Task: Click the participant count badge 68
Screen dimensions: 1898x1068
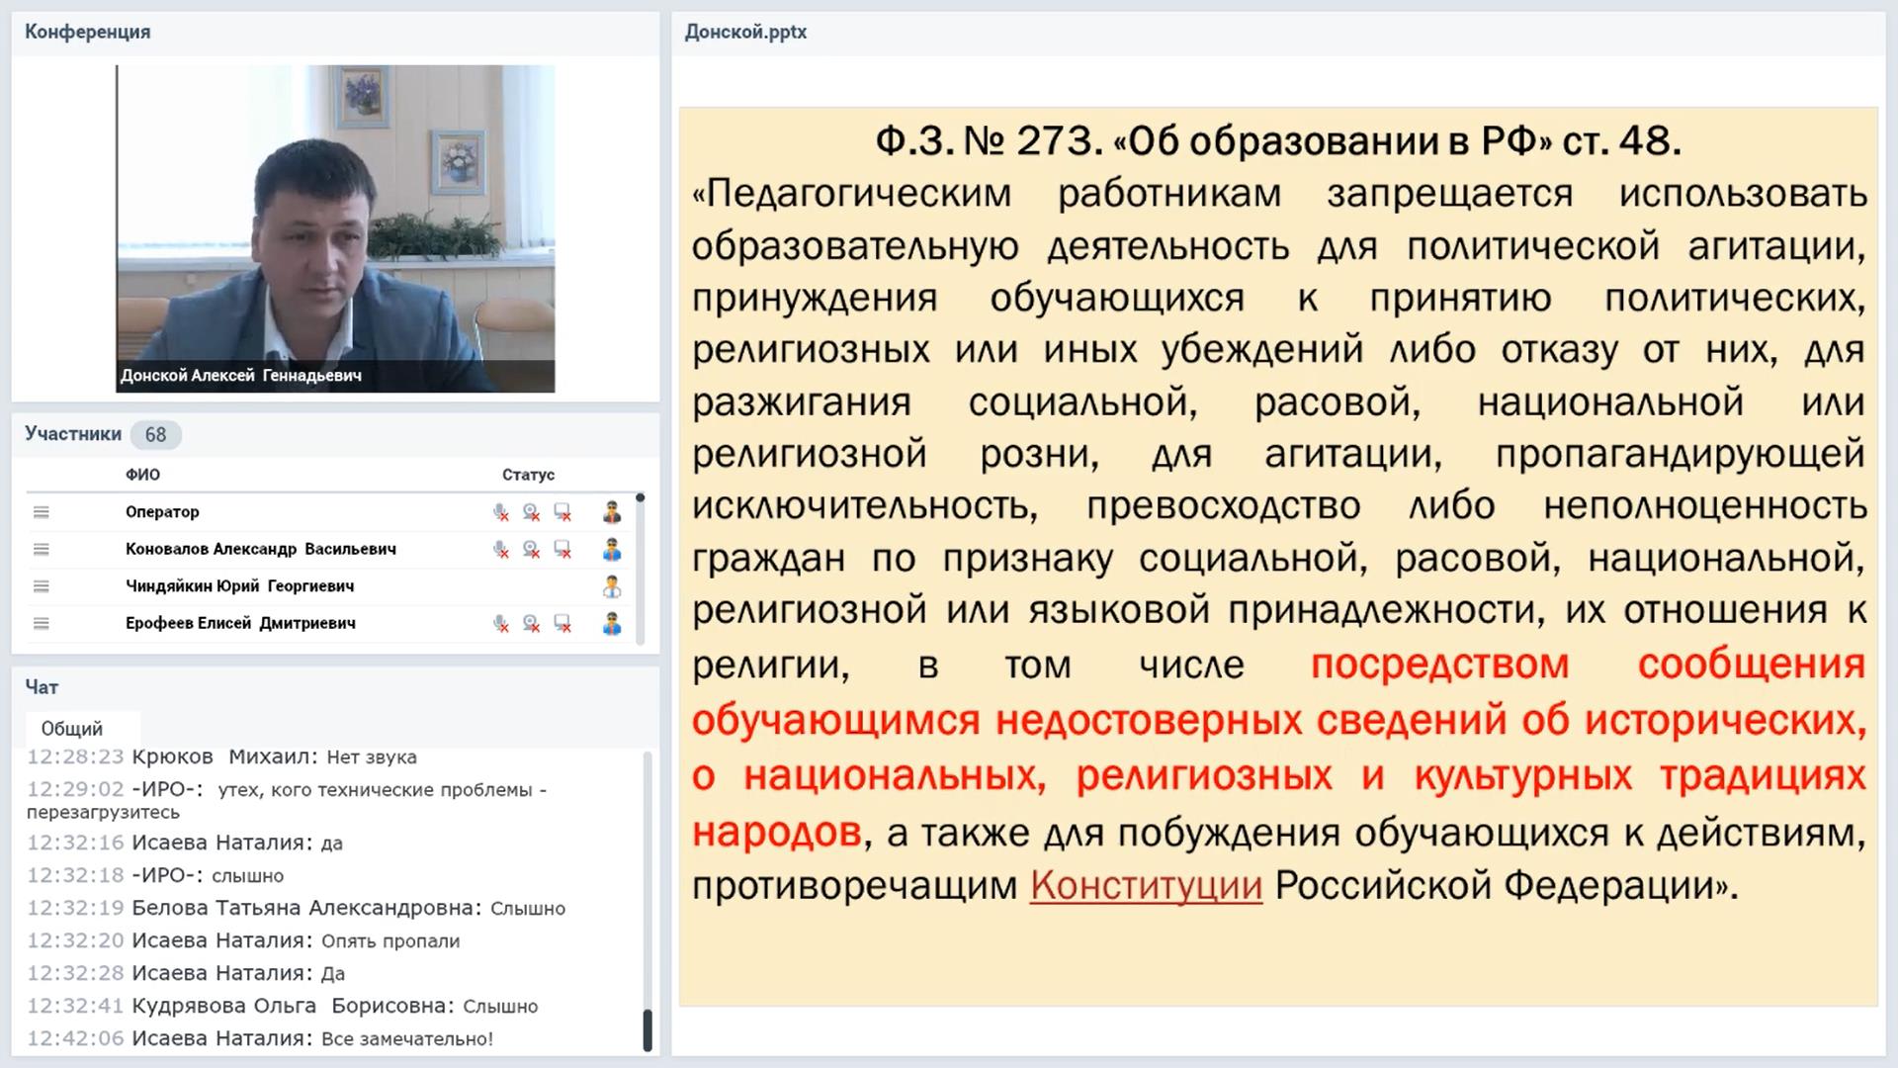Action: point(155,435)
